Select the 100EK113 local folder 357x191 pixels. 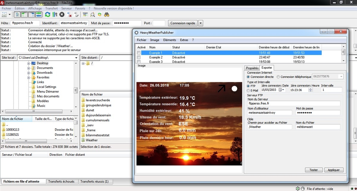[13, 130]
